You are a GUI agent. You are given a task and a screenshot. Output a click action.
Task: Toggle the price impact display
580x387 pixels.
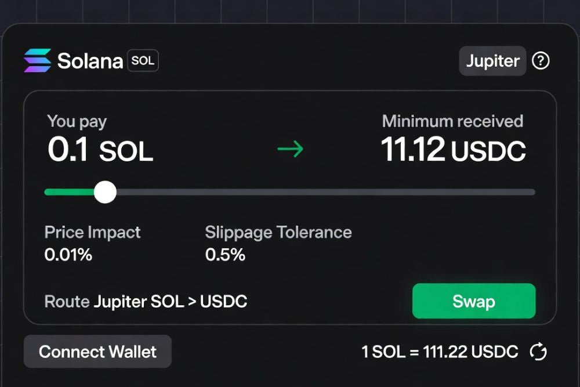click(x=92, y=243)
